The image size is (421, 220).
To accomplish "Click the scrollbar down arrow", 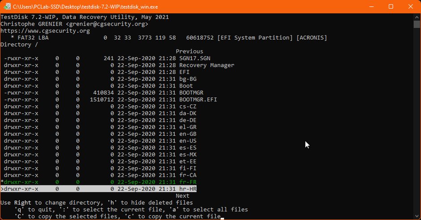I will (x=417, y=216).
